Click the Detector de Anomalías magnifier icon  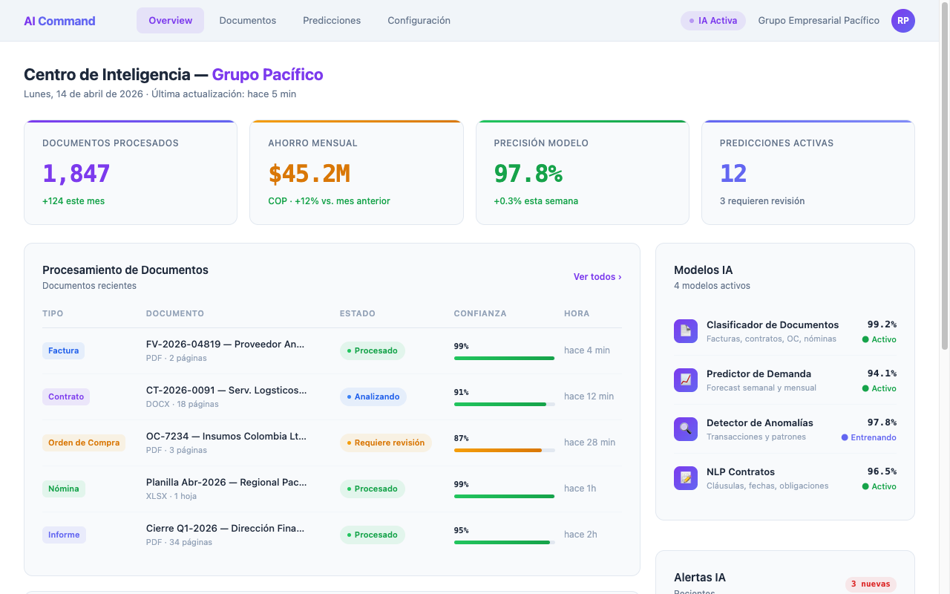coord(685,428)
